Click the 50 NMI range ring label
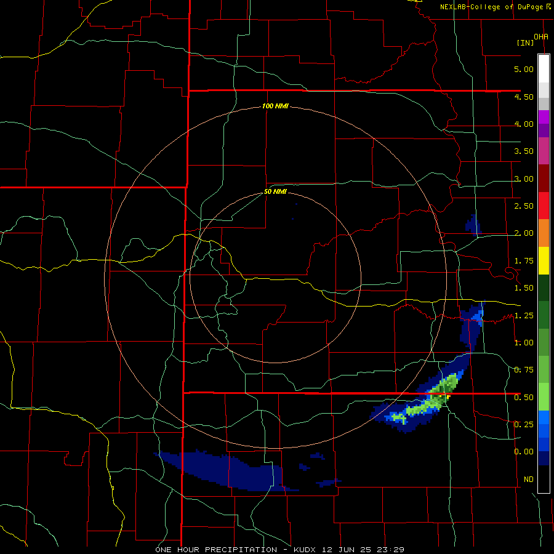Viewport: 554px width, 554px height. tap(275, 192)
